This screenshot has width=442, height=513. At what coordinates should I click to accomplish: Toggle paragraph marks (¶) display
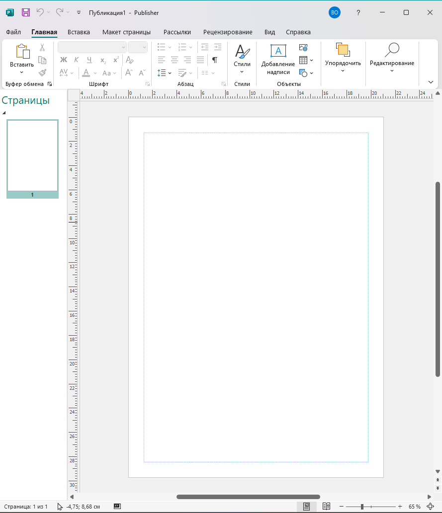pyautogui.click(x=215, y=60)
